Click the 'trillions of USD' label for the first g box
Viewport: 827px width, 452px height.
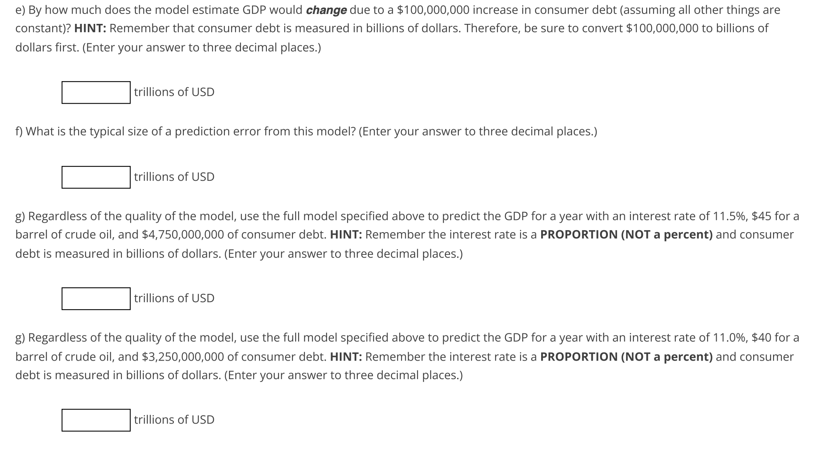tap(173, 297)
